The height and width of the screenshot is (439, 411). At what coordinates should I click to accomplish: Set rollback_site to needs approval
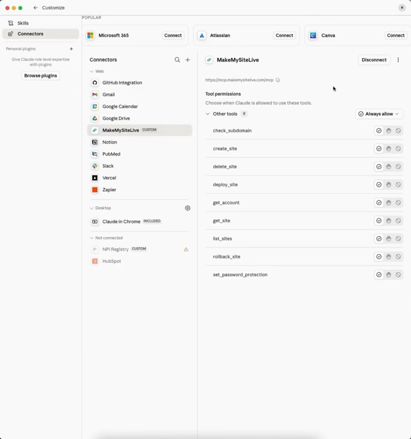pos(389,257)
